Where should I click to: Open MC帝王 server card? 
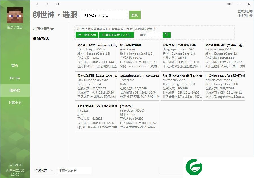point(96,55)
